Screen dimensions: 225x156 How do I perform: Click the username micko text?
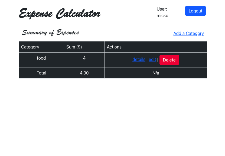(162, 15)
